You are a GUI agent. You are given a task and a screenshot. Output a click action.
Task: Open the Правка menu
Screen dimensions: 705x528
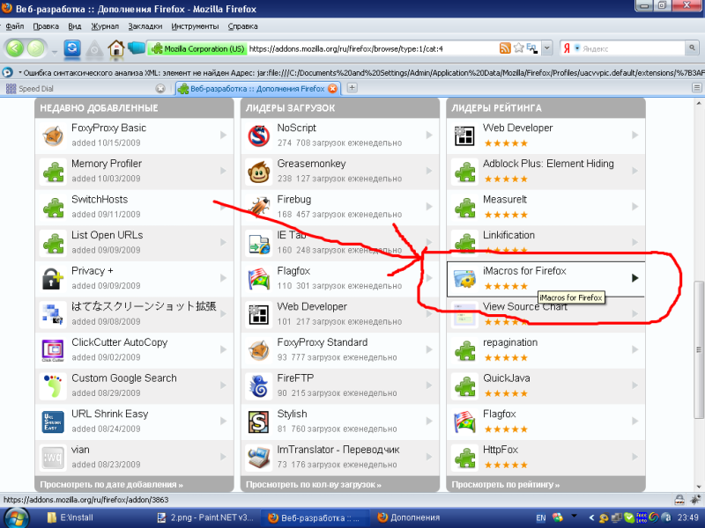46,26
